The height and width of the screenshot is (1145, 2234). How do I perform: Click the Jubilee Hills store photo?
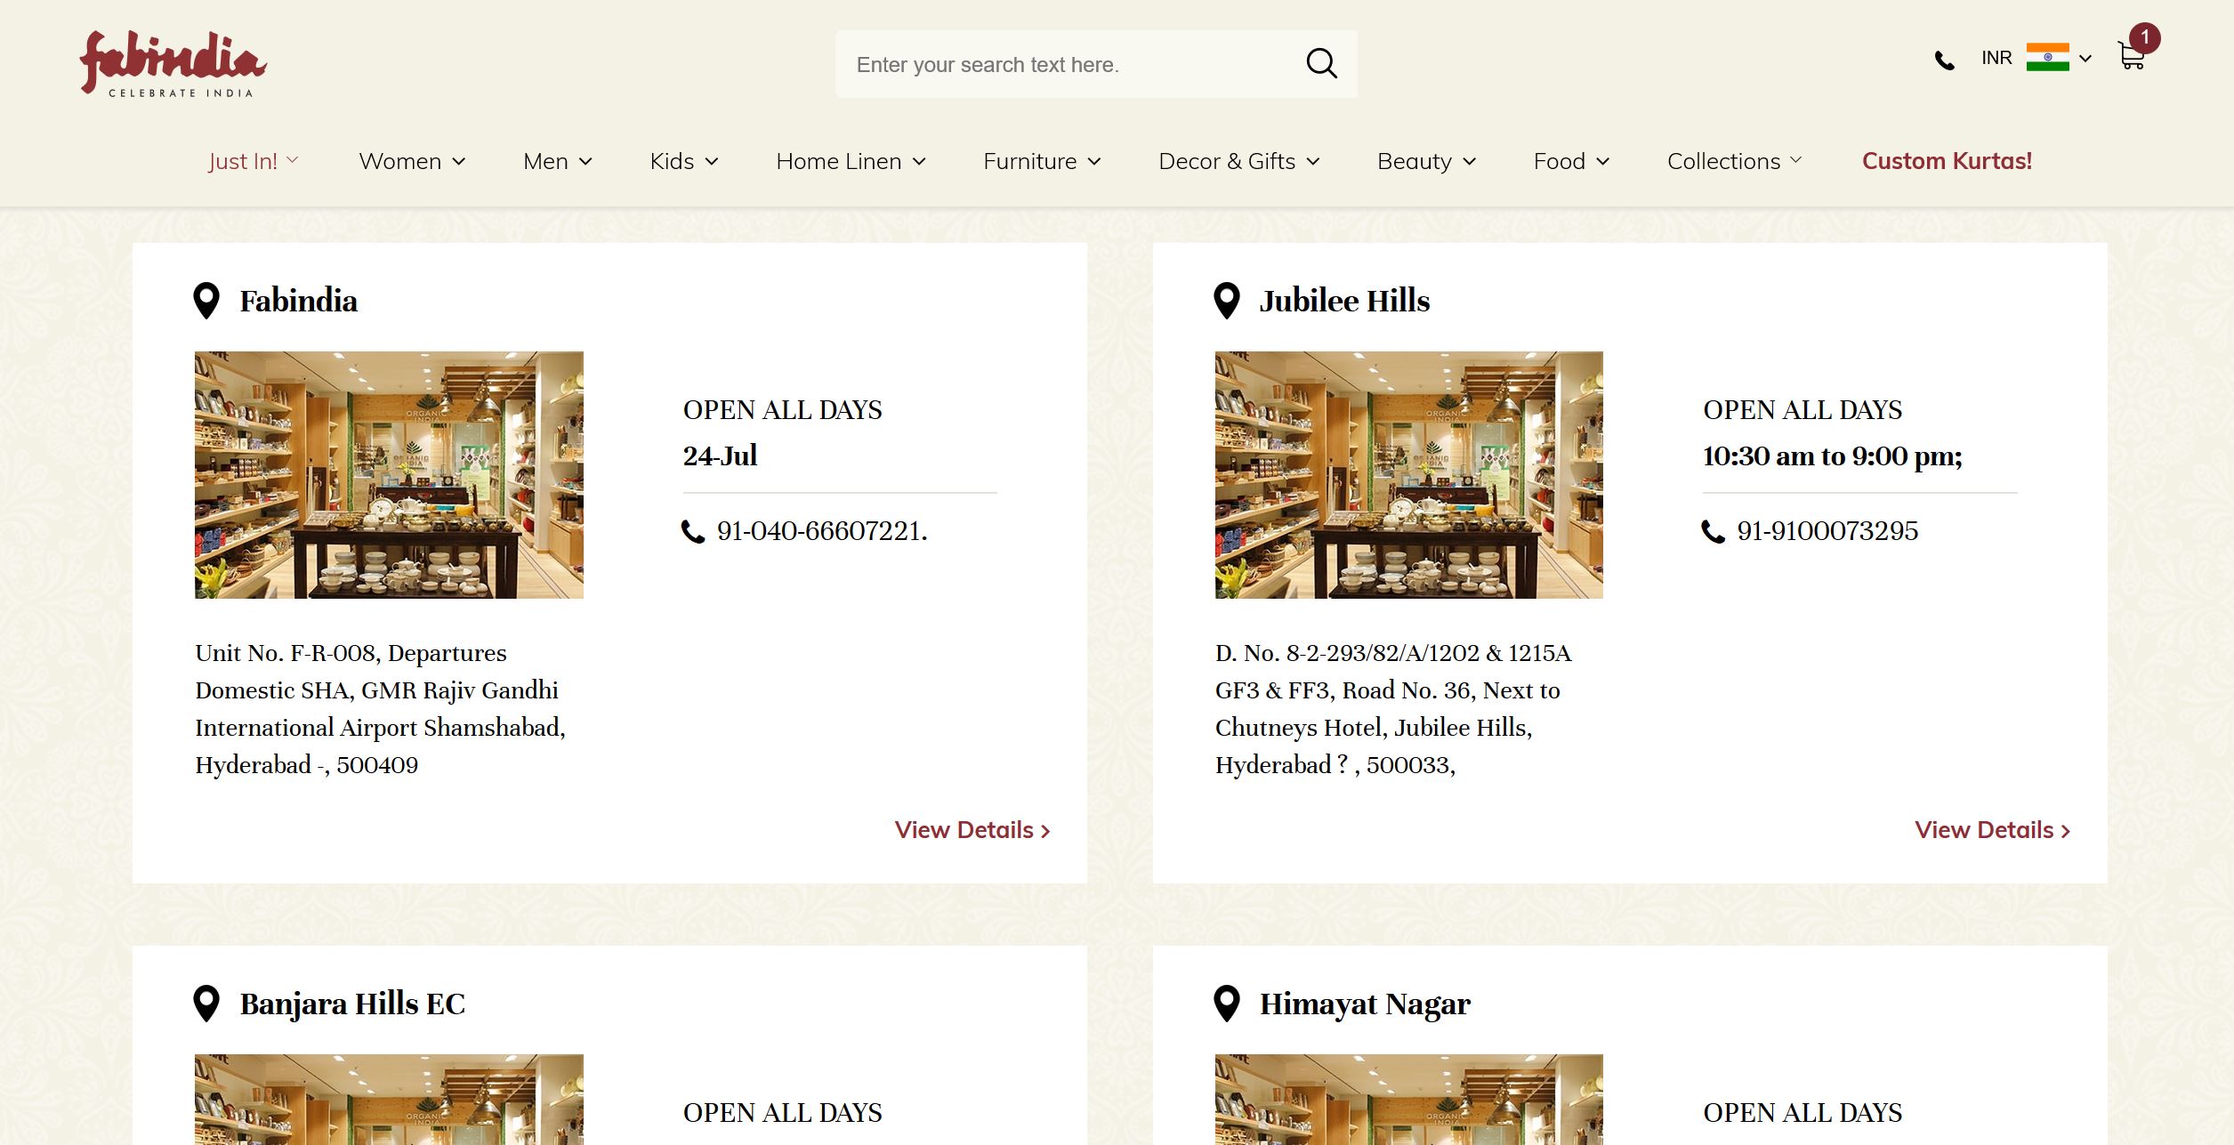[x=1408, y=474]
